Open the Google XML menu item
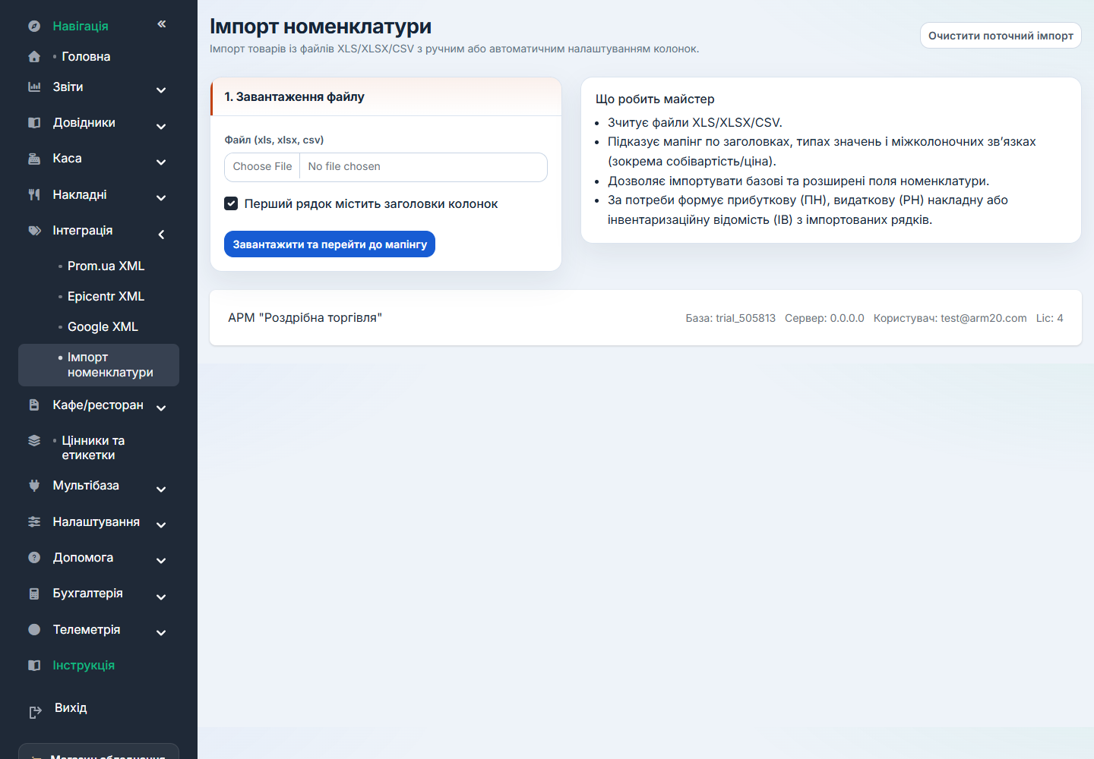 (x=103, y=326)
